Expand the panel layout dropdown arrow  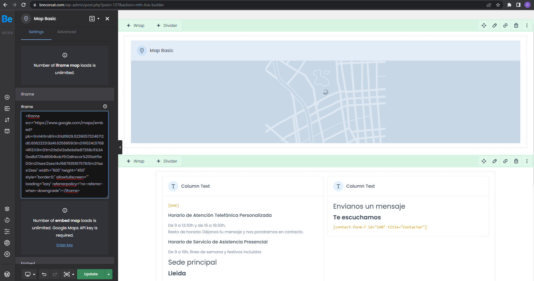click(x=99, y=19)
